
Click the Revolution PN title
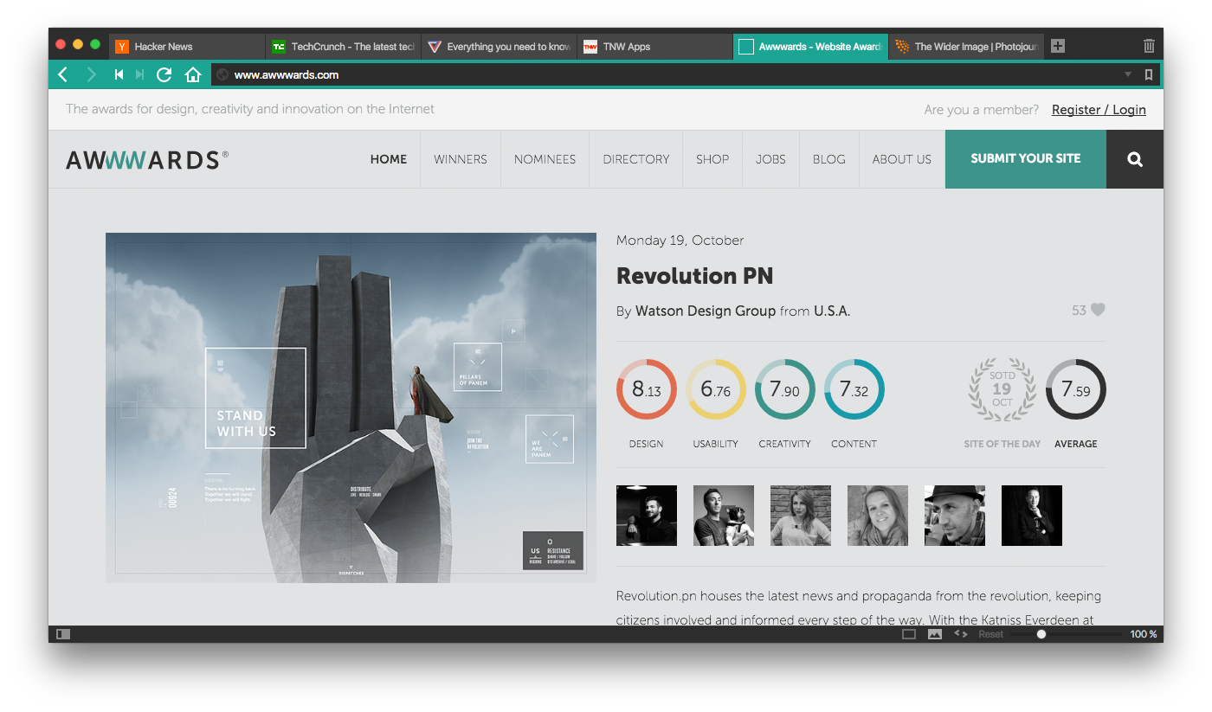(694, 276)
